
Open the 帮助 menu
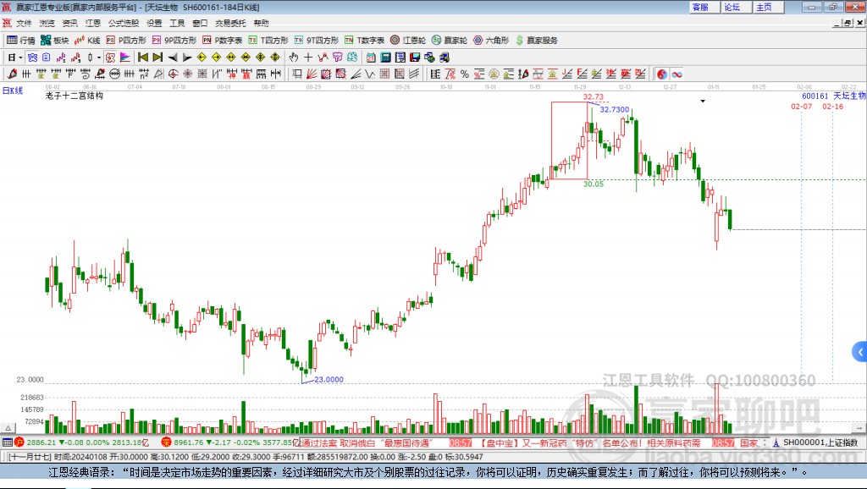pos(261,23)
